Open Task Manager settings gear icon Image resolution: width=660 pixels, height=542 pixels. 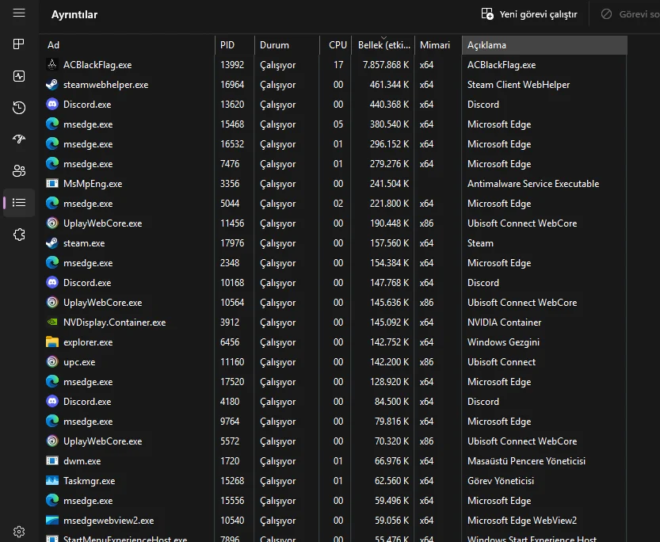coord(19,532)
